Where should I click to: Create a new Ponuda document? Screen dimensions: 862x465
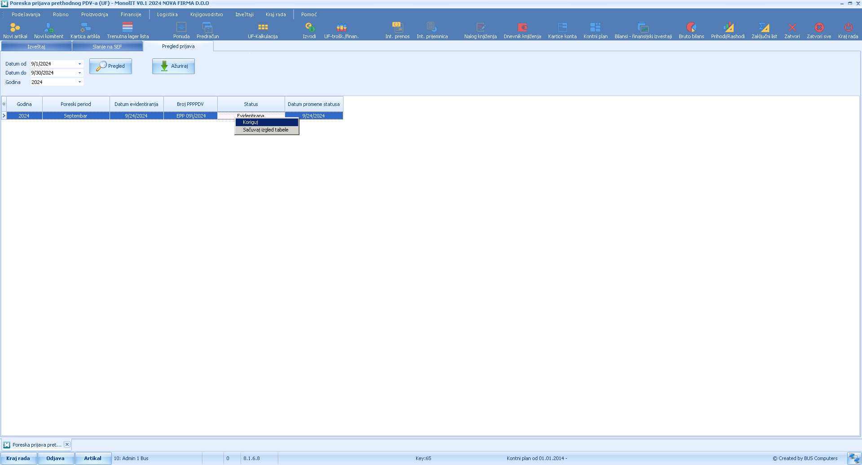181,31
